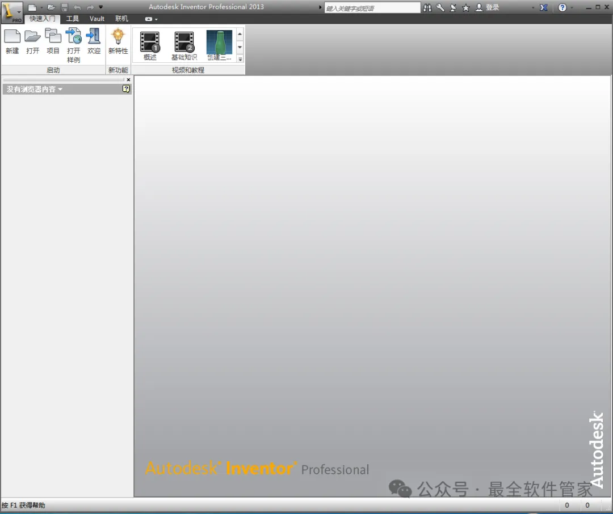Click the 打开样例 (Open Samples) ribbon button
The width and height of the screenshot is (613, 514).
(x=73, y=46)
